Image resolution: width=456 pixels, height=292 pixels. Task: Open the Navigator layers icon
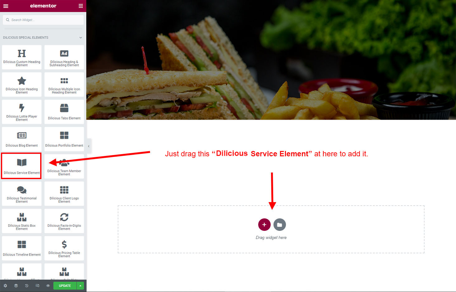pyautogui.click(x=16, y=286)
